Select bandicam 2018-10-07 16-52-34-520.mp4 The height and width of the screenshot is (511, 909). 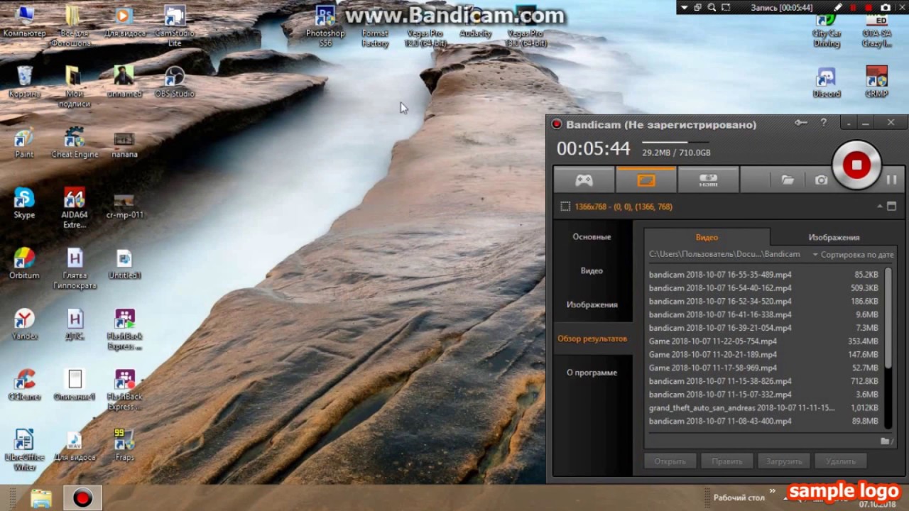pos(764,301)
